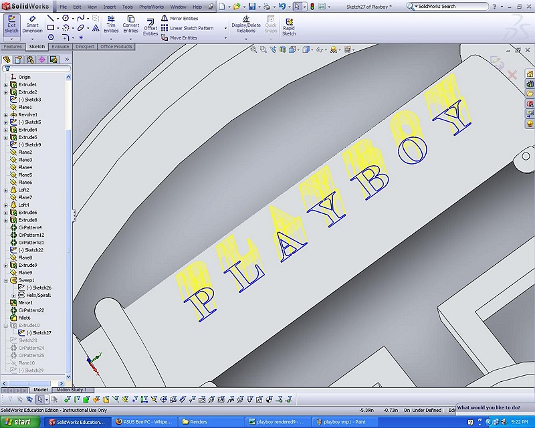535x428 pixels.
Task: Click the Windows Start button
Action: tap(20, 422)
